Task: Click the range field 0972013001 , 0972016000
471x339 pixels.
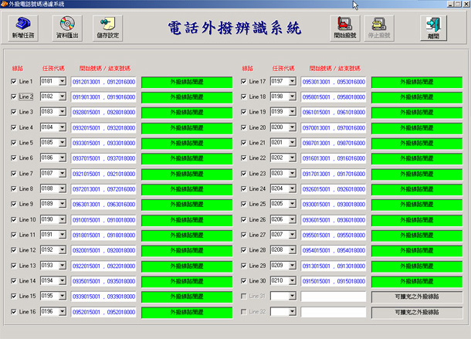Action: pyautogui.click(x=103, y=189)
